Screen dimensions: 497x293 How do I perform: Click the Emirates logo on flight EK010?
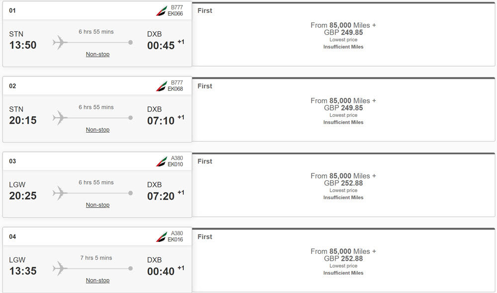click(x=162, y=161)
